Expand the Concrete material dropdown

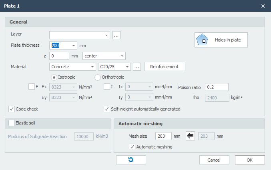pyautogui.click(x=92, y=67)
